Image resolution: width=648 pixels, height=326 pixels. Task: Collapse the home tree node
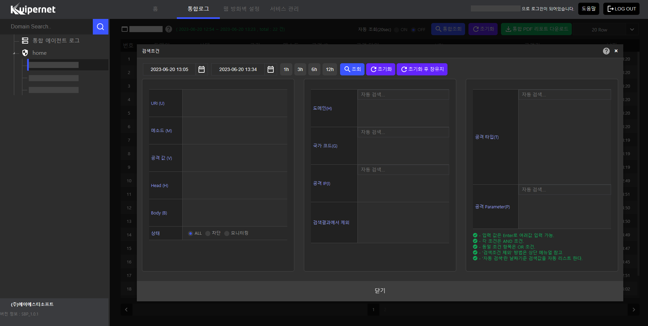coord(15,53)
